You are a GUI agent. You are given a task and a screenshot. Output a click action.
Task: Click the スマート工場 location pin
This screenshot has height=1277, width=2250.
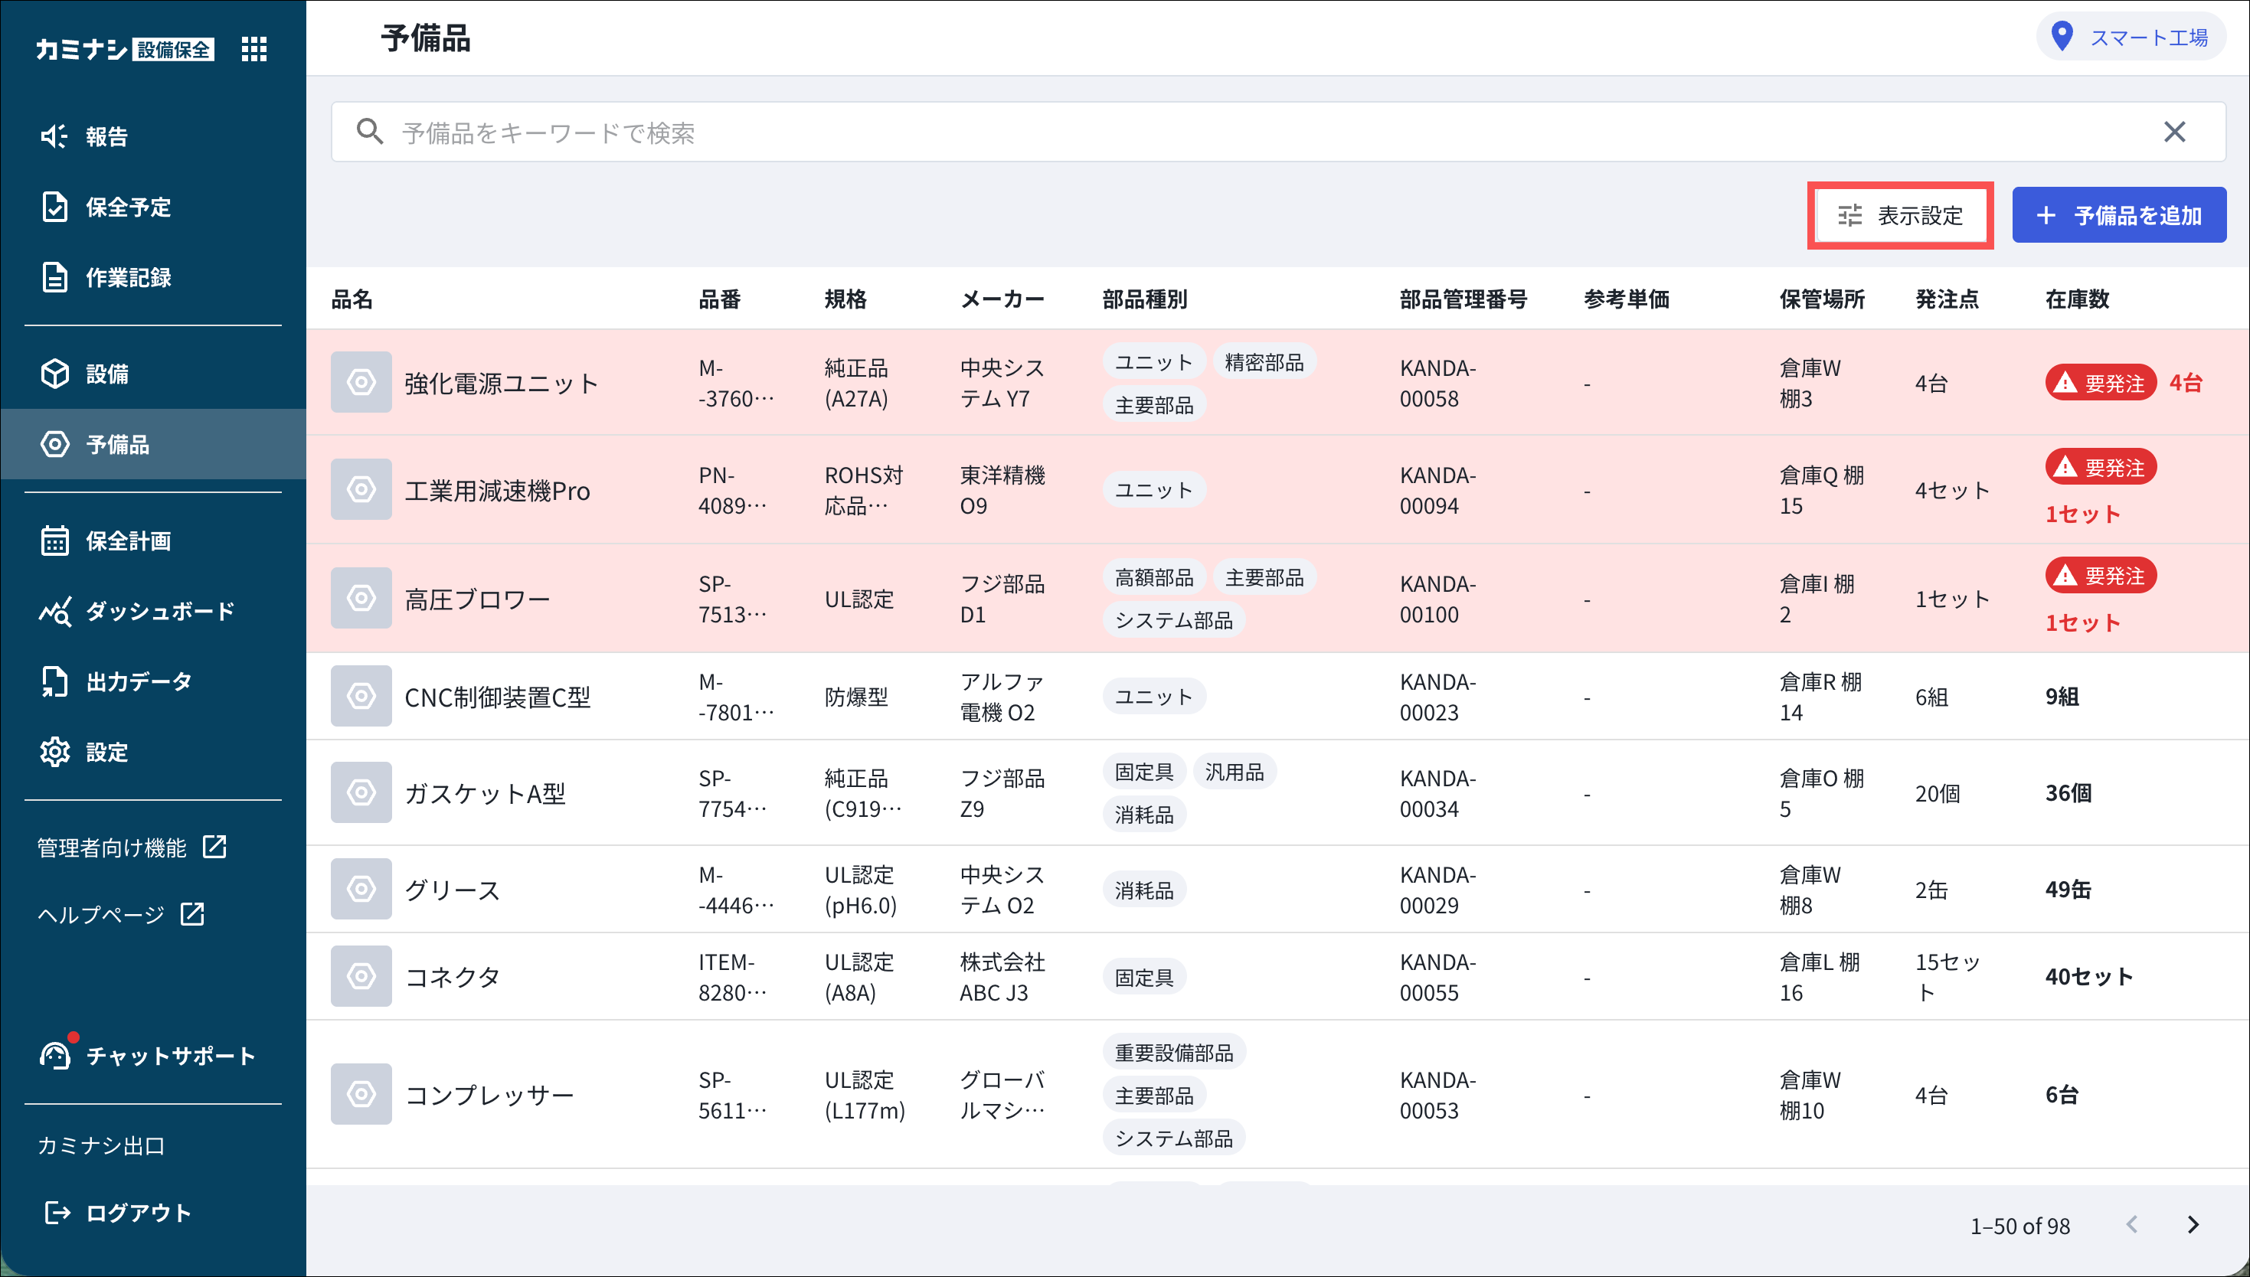click(2062, 37)
